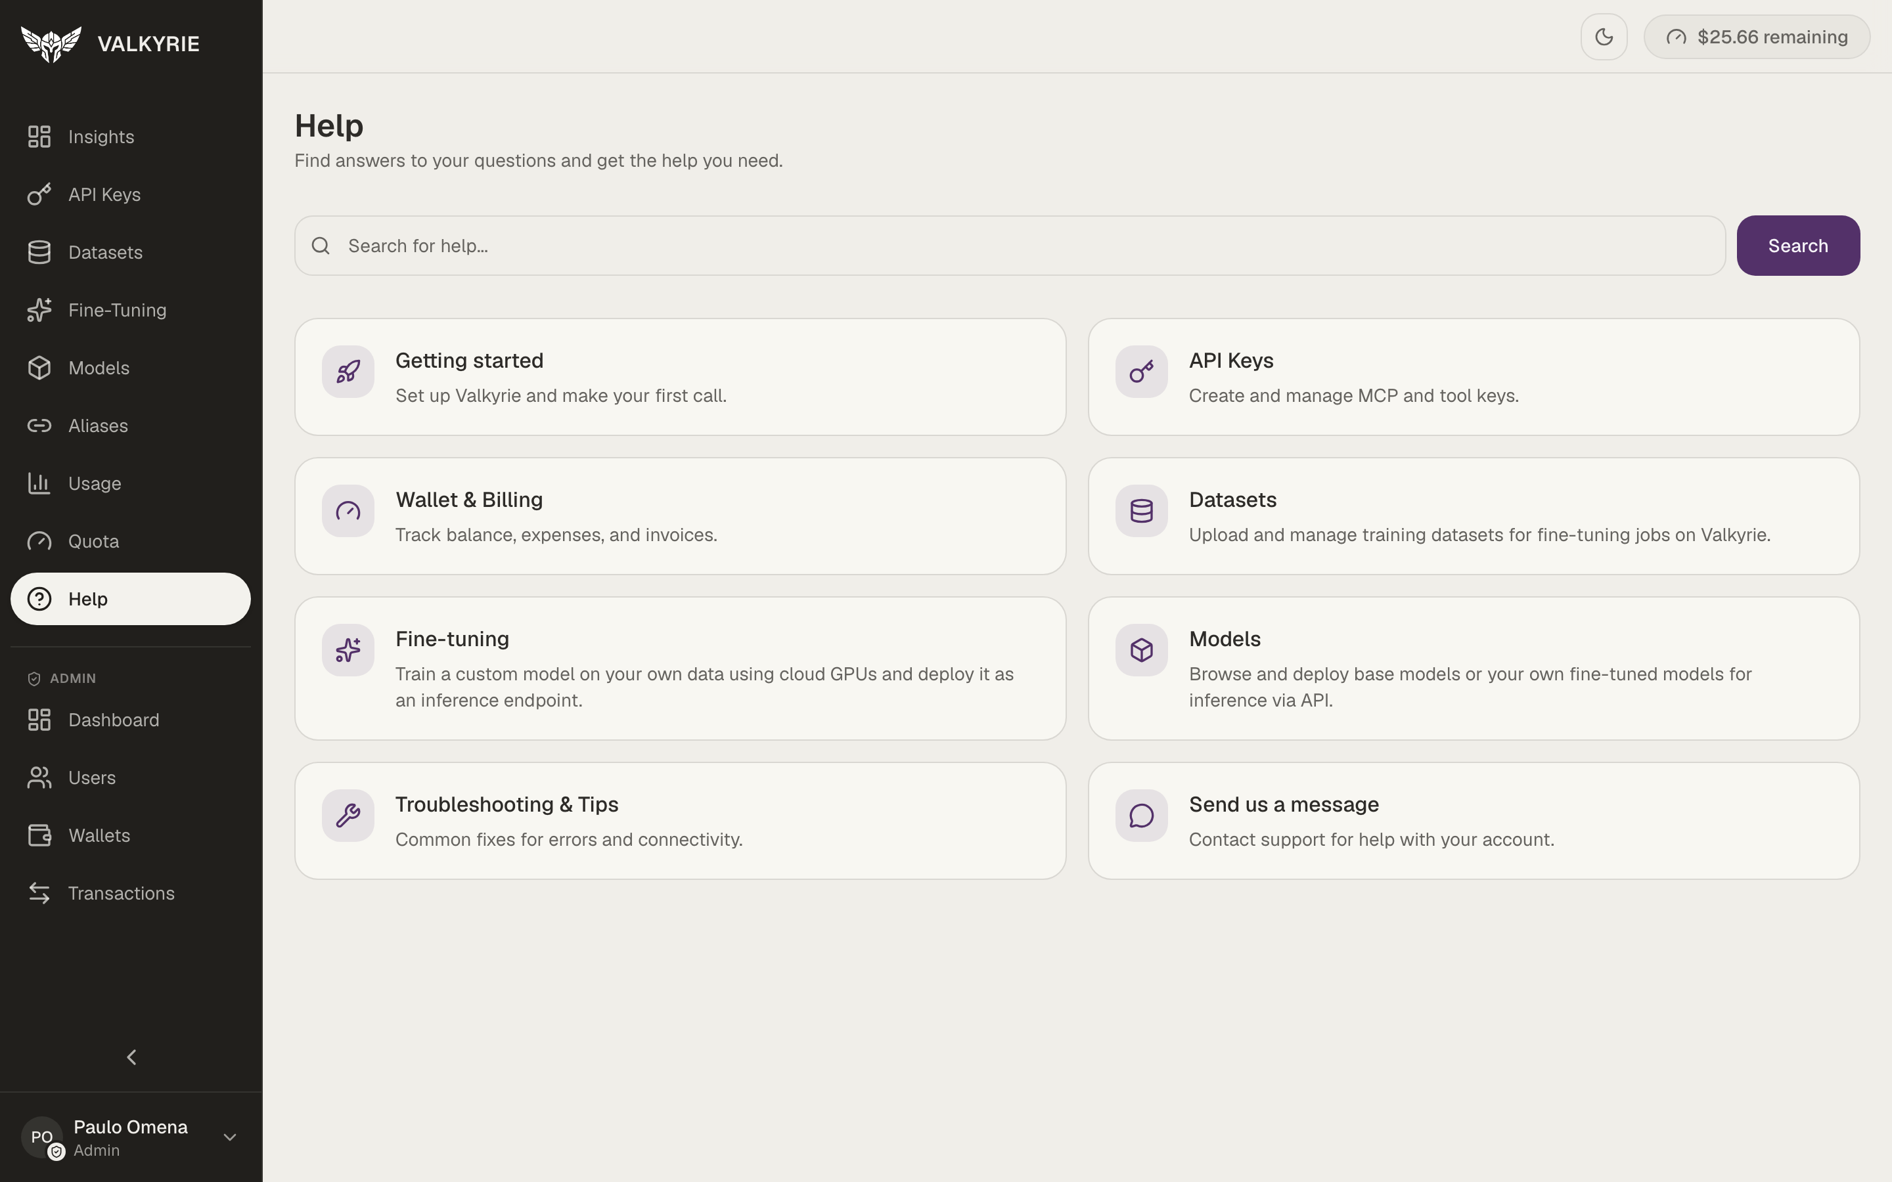Screen dimensions: 1892x1182
Task: Open the $25.66 remaining balance pill
Action: pyautogui.click(x=1757, y=37)
